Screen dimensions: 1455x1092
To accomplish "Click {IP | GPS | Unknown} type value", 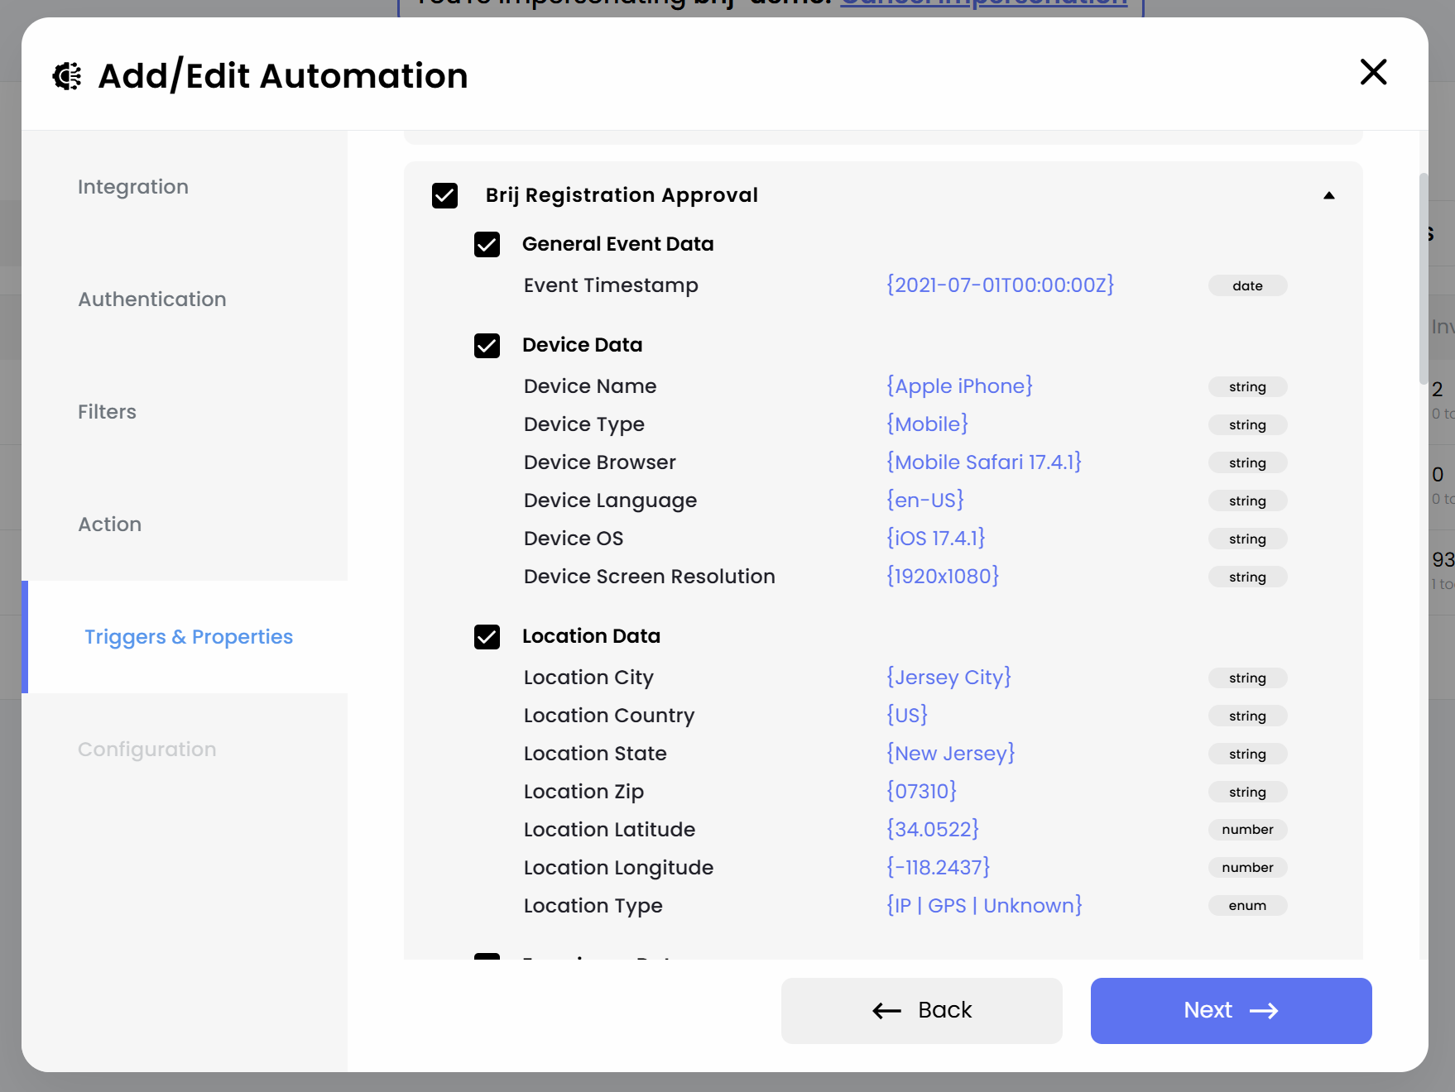I will [984, 906].
